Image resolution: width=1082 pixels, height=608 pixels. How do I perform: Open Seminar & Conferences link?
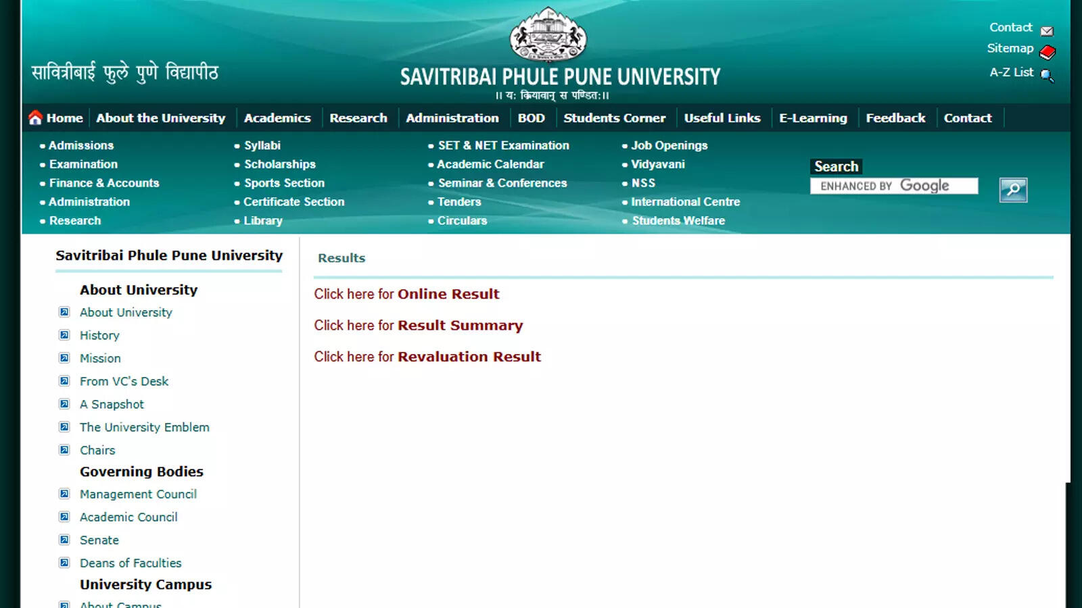click(x=502, y=183)
